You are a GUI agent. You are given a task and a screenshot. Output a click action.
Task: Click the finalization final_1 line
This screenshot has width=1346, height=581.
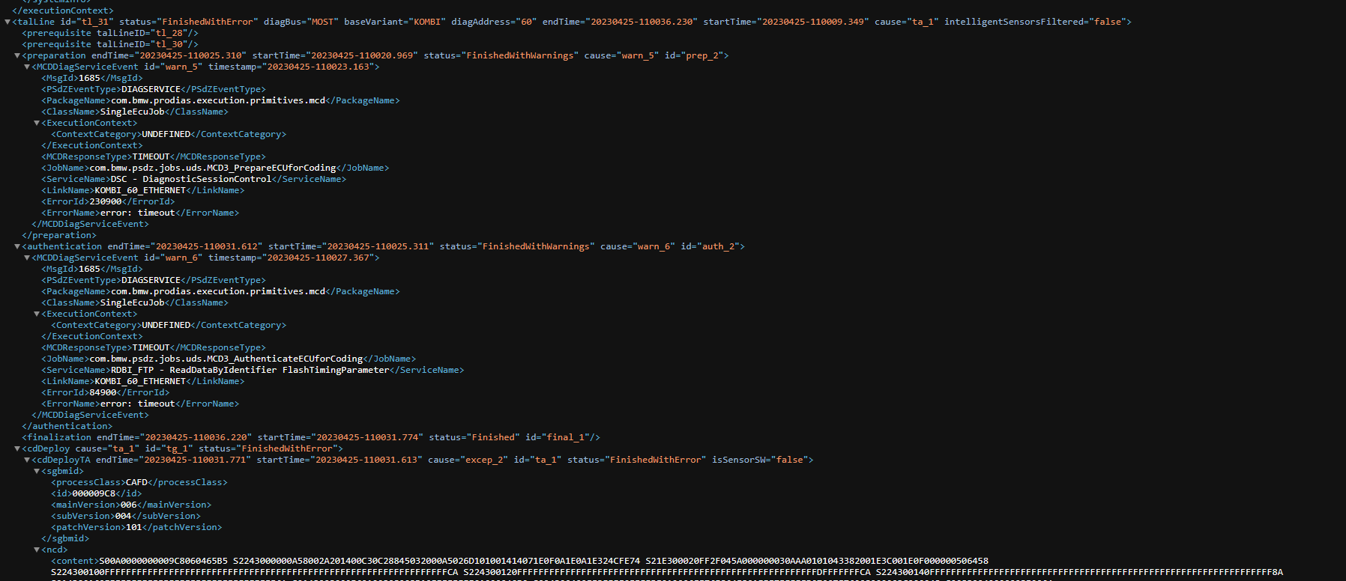pos(311,437)
